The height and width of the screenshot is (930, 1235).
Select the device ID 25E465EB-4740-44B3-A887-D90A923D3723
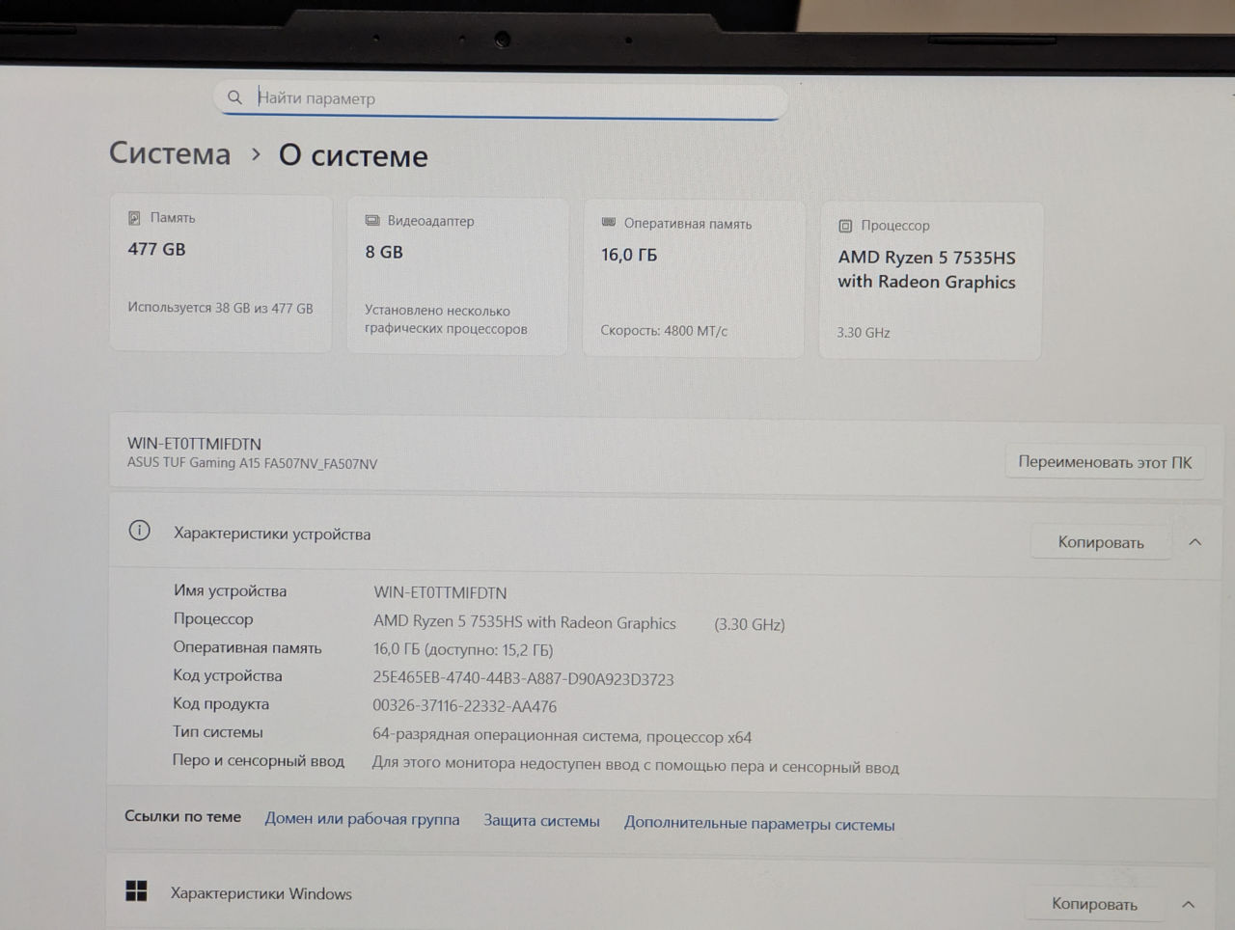523,679
